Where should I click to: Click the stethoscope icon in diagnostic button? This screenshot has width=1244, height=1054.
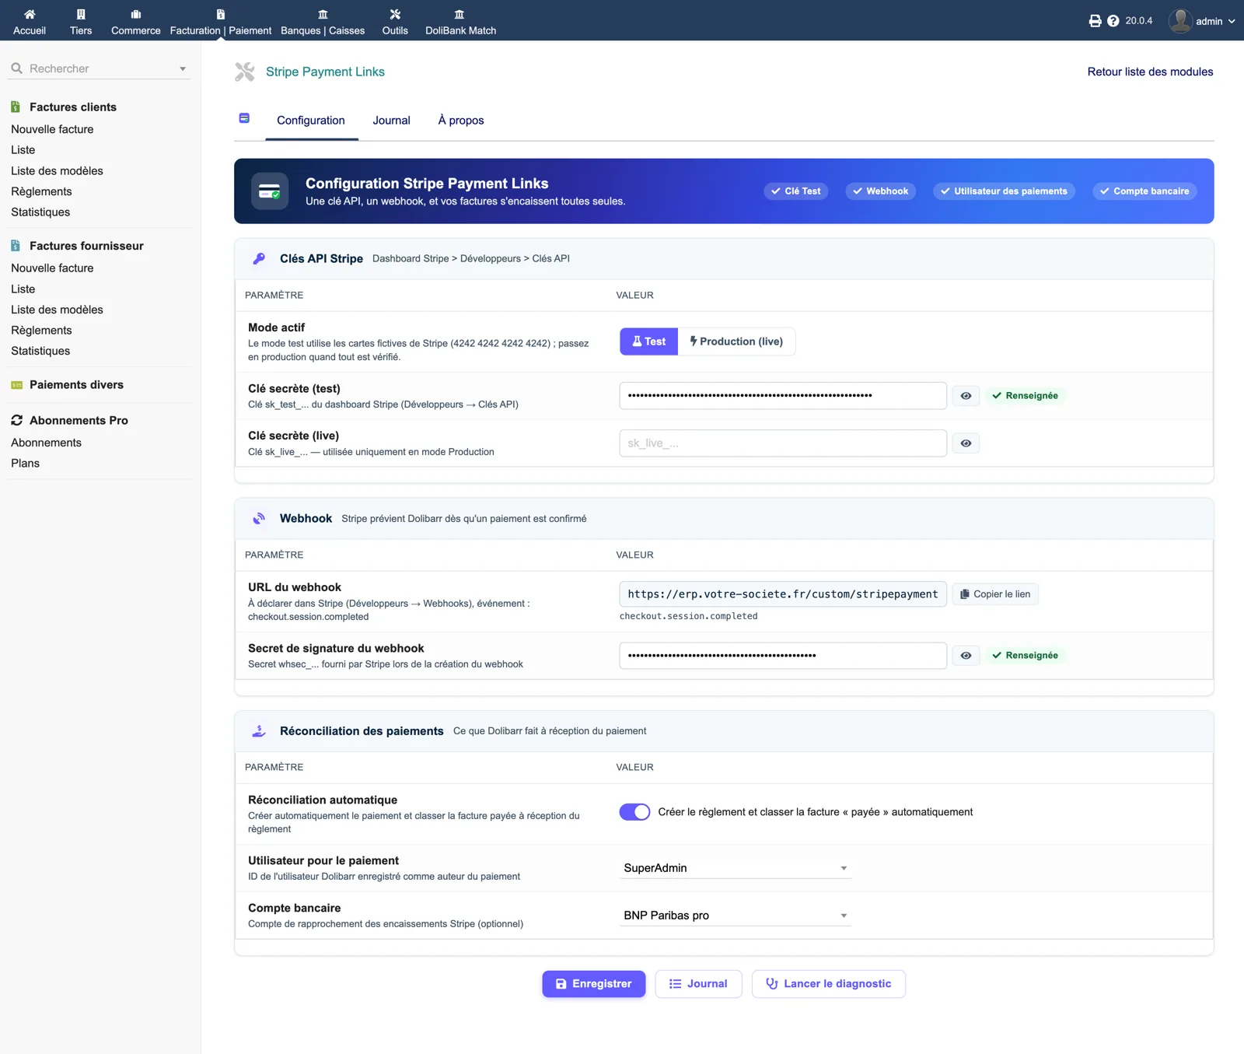[772, 984]
